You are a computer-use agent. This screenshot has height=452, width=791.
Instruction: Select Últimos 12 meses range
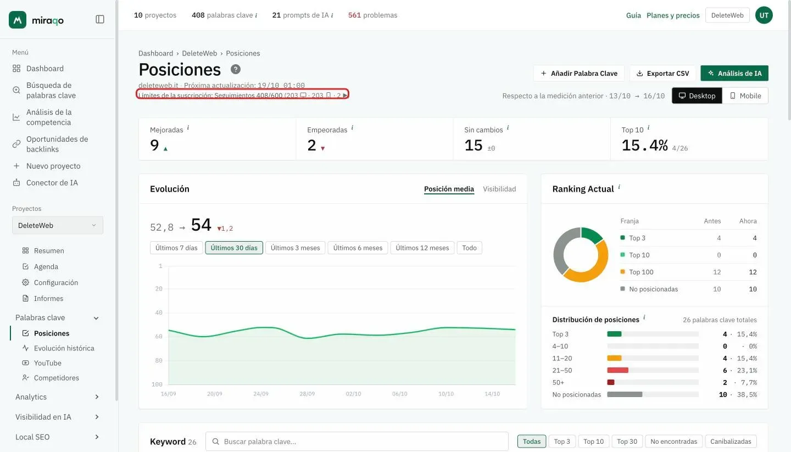(422, 248)
